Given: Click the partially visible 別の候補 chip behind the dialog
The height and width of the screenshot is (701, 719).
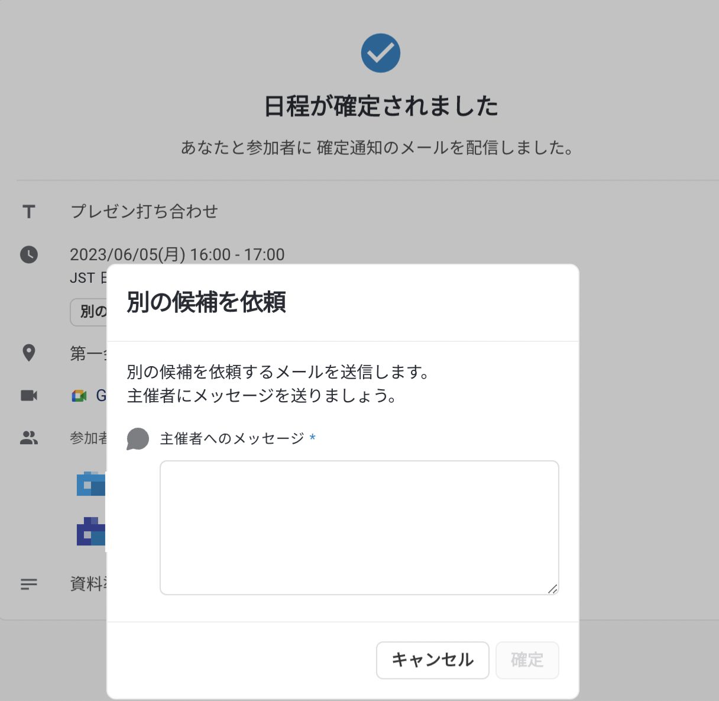Looking at the screenshot, I should [90, 312].
